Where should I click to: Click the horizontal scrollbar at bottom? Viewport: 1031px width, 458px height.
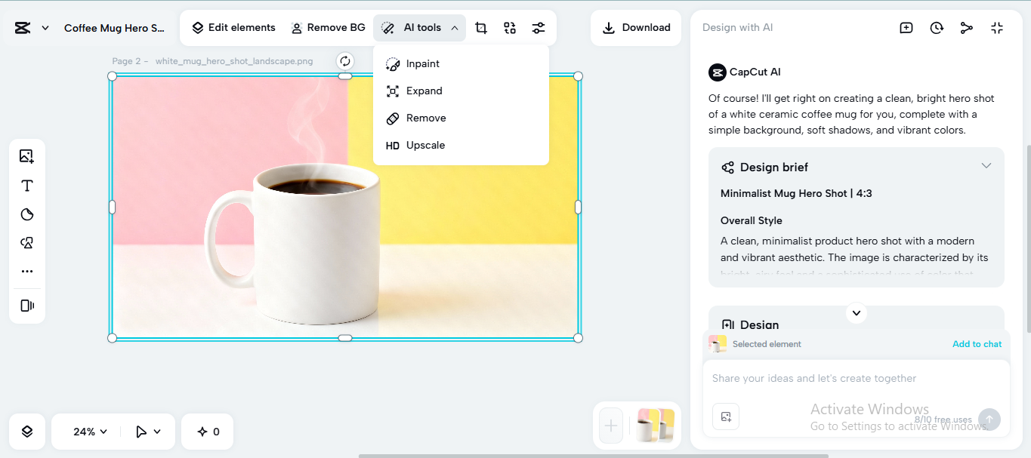[593, 455]
